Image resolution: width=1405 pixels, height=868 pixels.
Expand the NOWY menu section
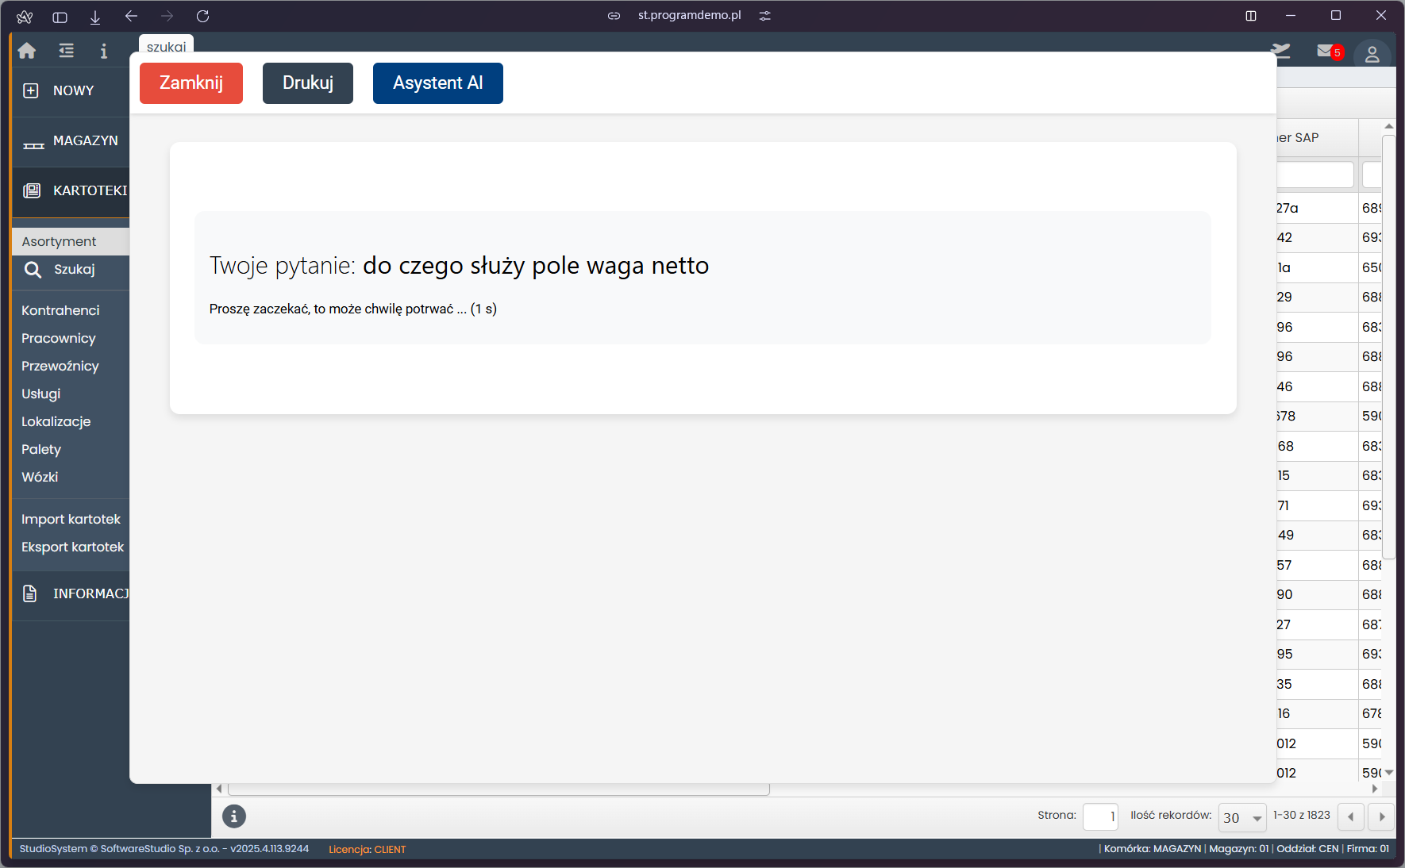tap(71, 90)
